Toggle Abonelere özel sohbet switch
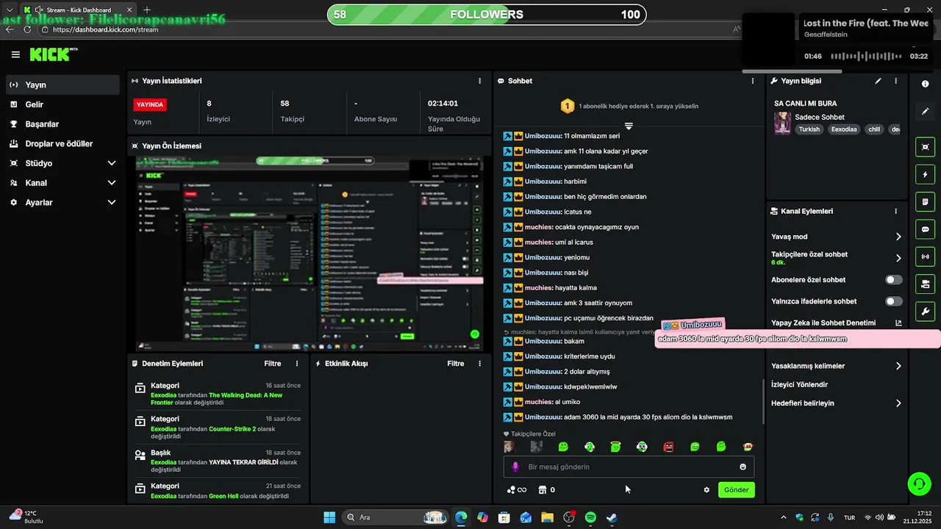 click(894, 280)
